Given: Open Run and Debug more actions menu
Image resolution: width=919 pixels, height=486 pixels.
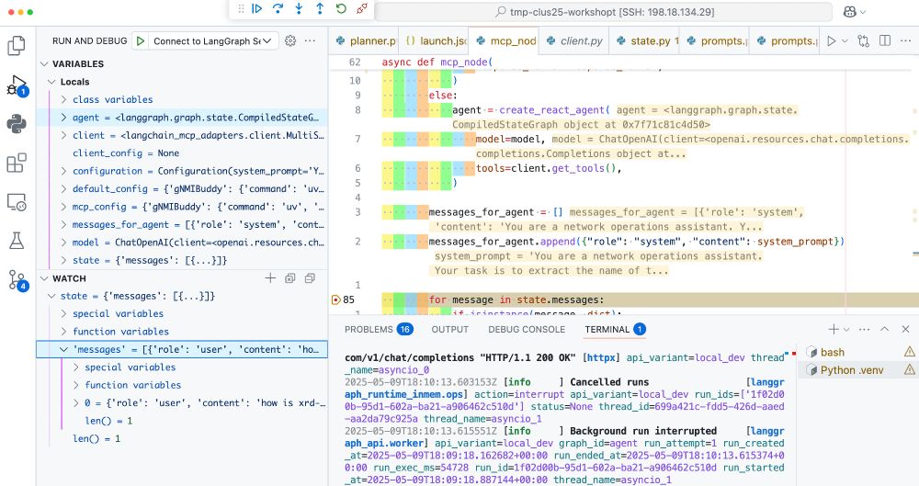Looking at the screenshot, I should [310, 40].
